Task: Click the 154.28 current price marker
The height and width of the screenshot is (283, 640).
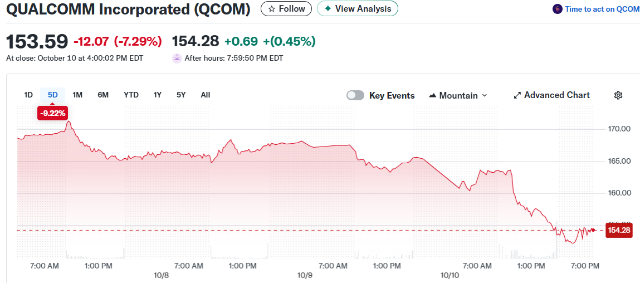Action: coord(619,230)
